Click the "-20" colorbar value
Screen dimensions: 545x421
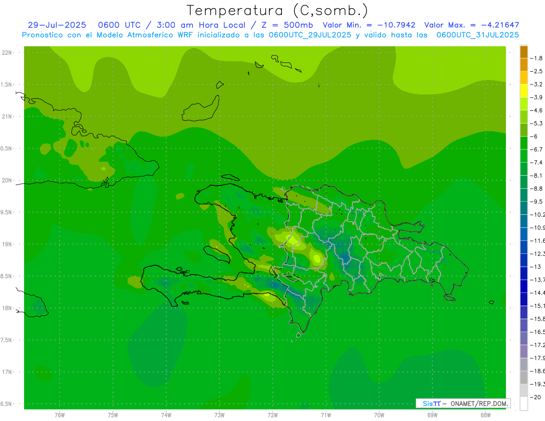535,397
